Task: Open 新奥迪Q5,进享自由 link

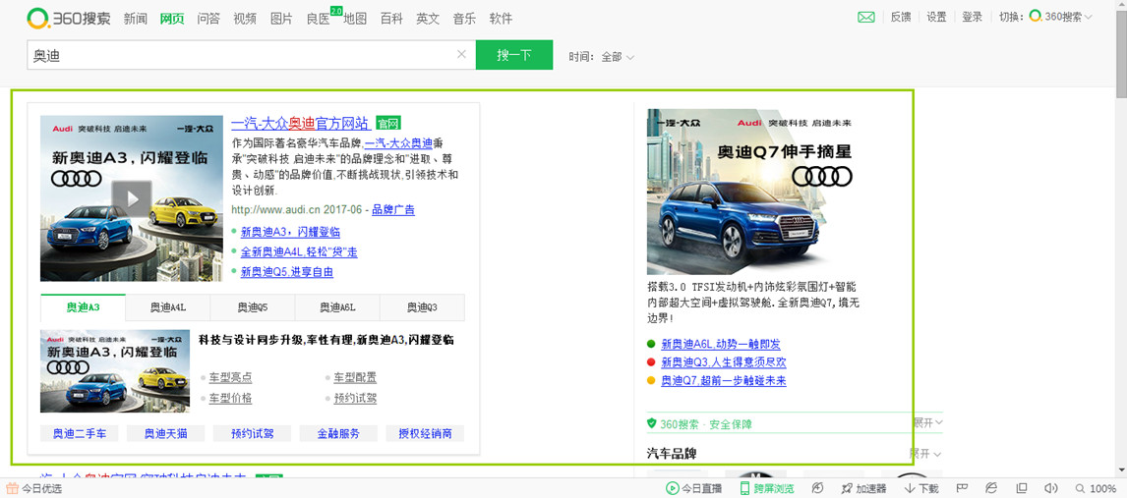Action: coord(287,272)
